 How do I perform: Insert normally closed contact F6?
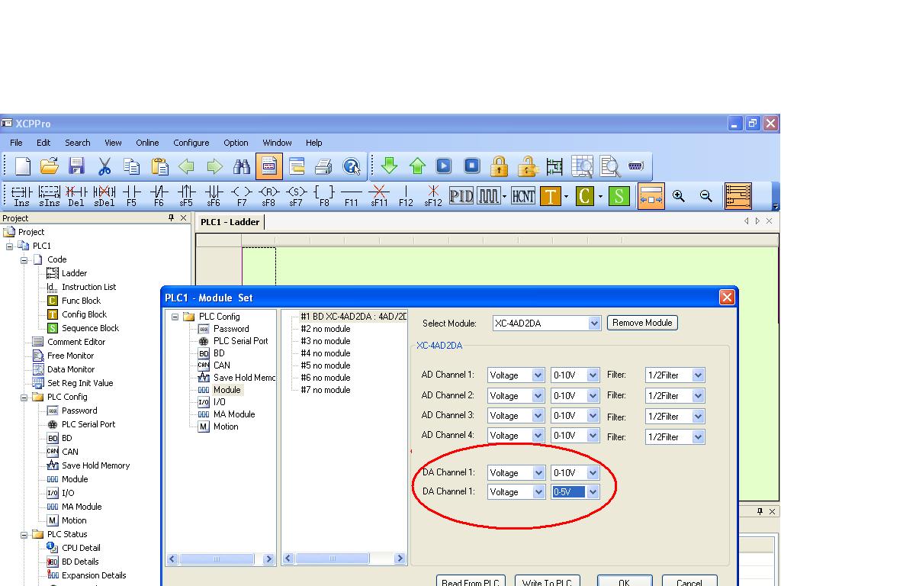coord(159,196)
